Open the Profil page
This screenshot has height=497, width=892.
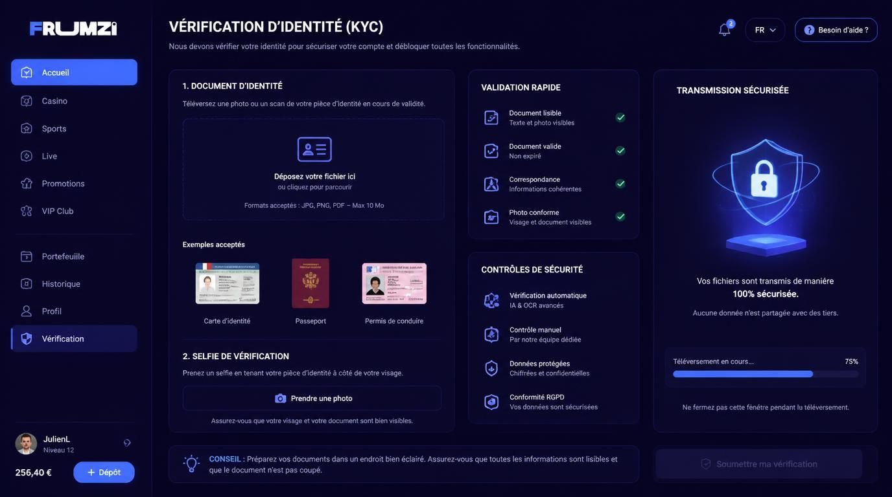tap(74, 311)
